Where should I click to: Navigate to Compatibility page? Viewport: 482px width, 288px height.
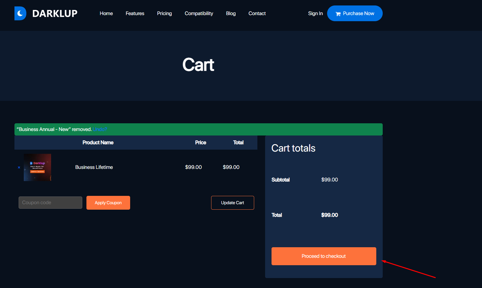click(x=199, y=13)
